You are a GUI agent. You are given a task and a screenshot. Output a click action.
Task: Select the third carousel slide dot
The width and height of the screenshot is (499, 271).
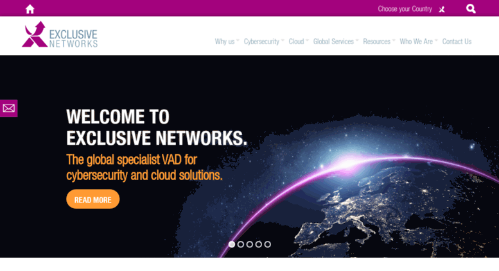pos(250,244)
